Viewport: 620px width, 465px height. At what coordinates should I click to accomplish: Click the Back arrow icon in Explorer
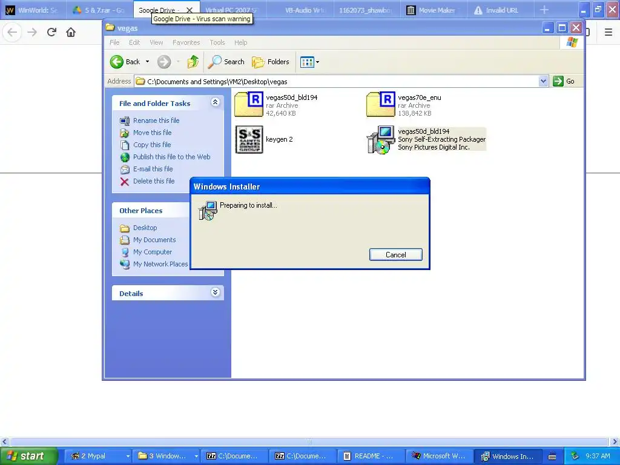click(x=117, y=62)
